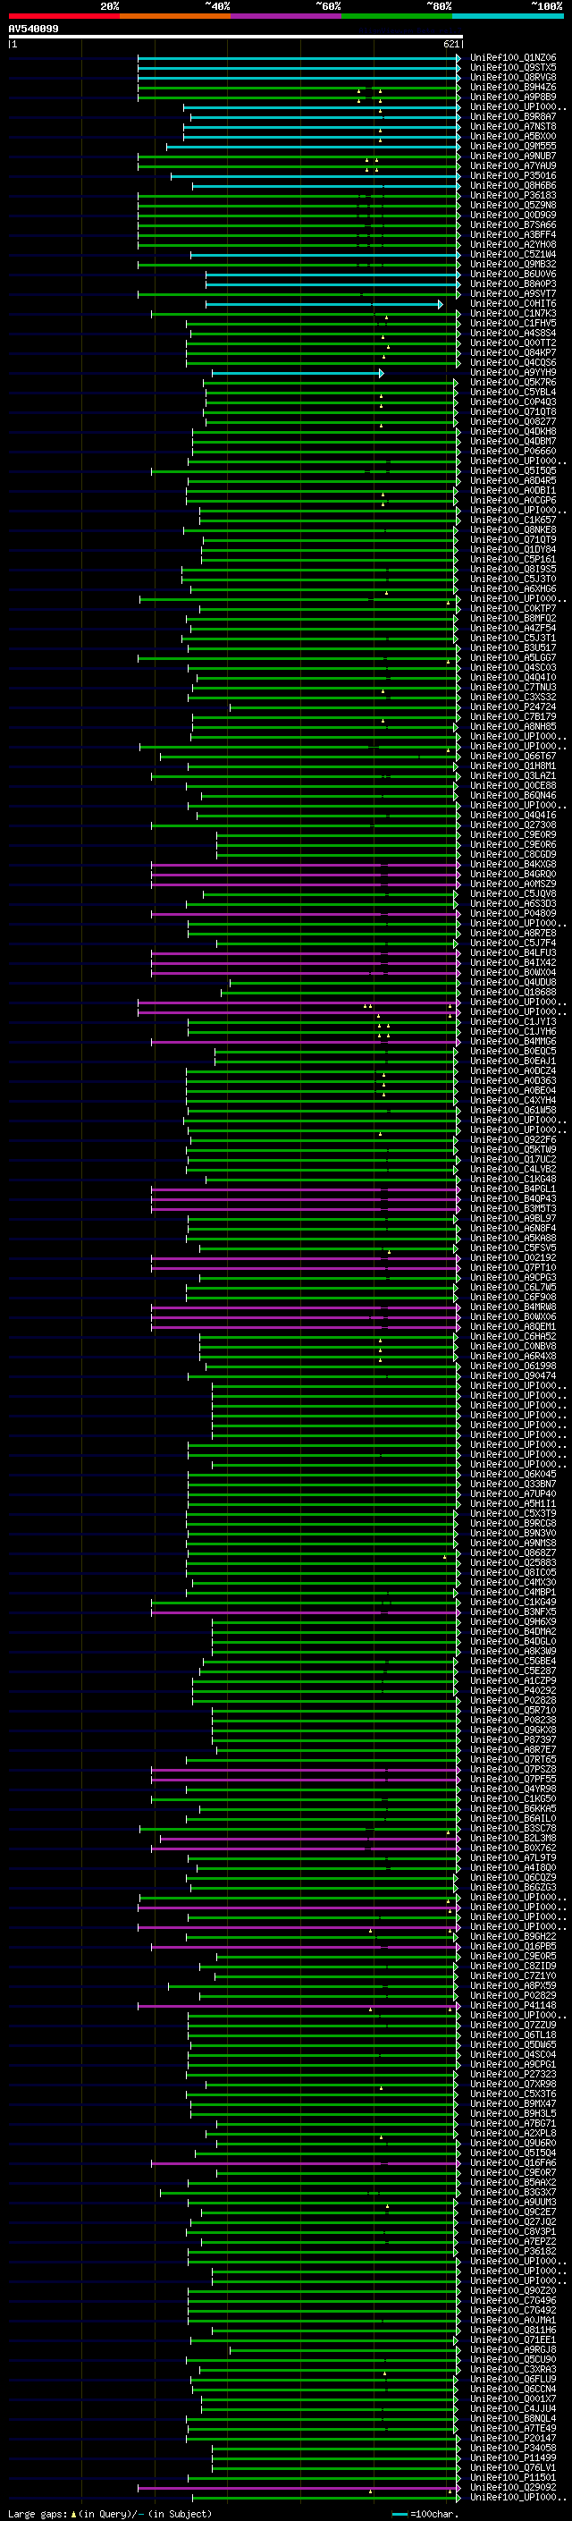Screen dimensions: 572x2521
Task: Open hit UniRef100_Q9STX5
Action: 513,68
